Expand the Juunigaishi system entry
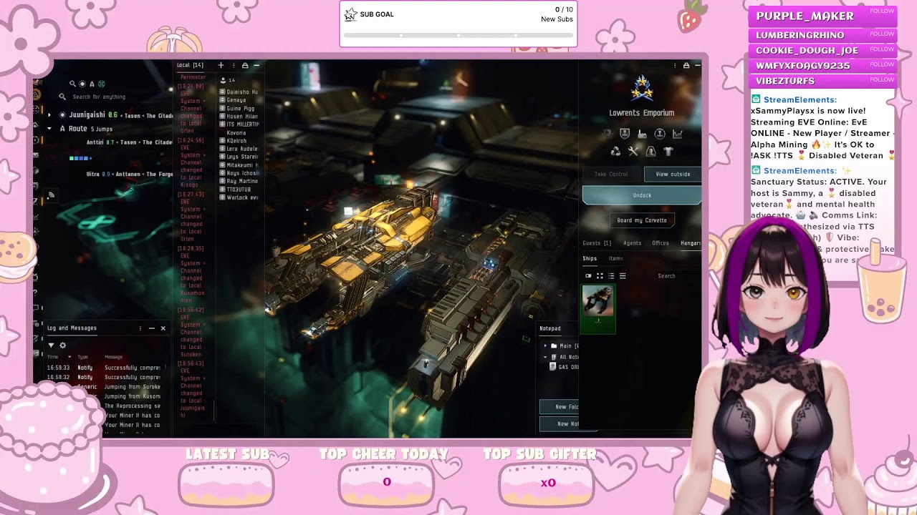The image size is (917, 515). click(x=49, y=114)
